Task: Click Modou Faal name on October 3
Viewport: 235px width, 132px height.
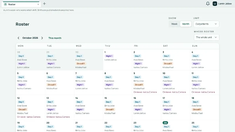Action: [168, 67]
